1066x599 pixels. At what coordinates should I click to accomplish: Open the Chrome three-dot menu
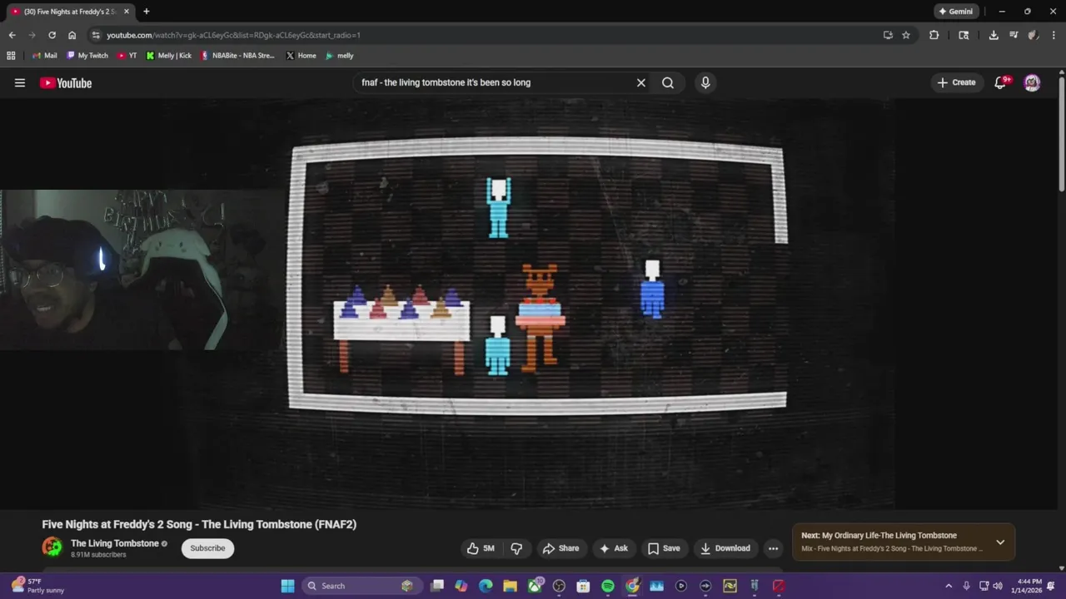1054,35
